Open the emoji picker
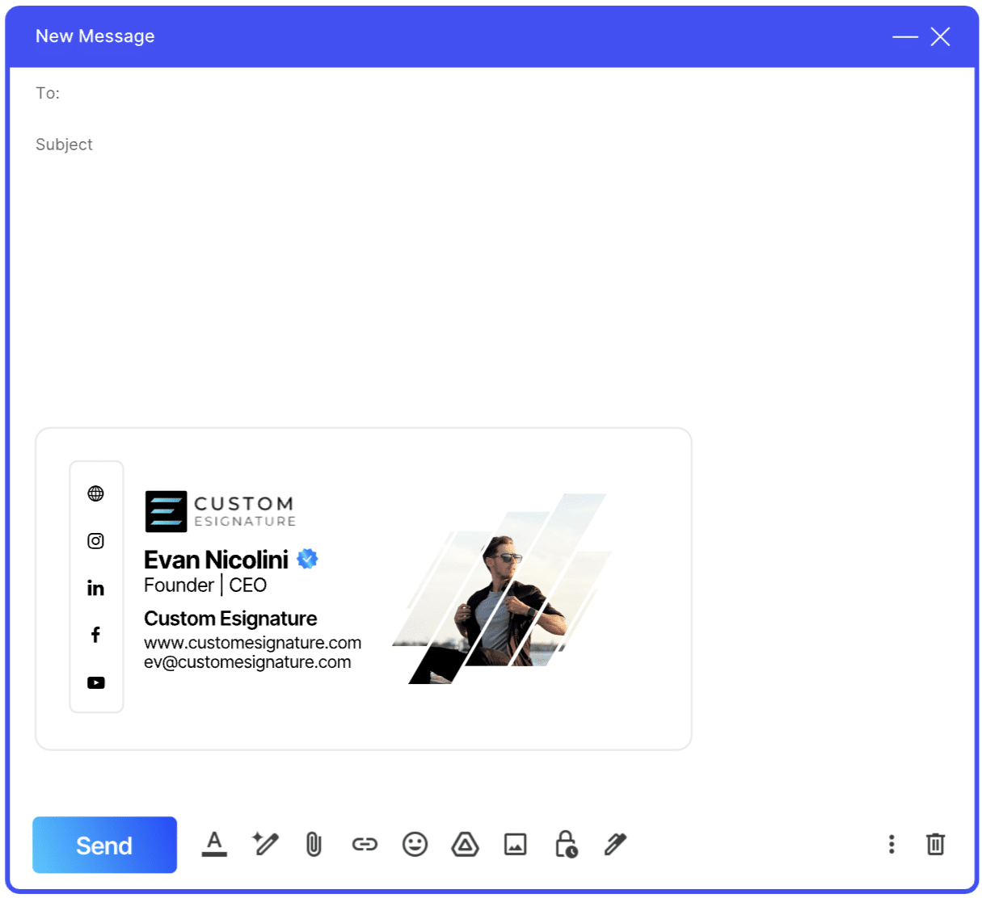The height and width of the screenshot is (898, 982). 415,845
